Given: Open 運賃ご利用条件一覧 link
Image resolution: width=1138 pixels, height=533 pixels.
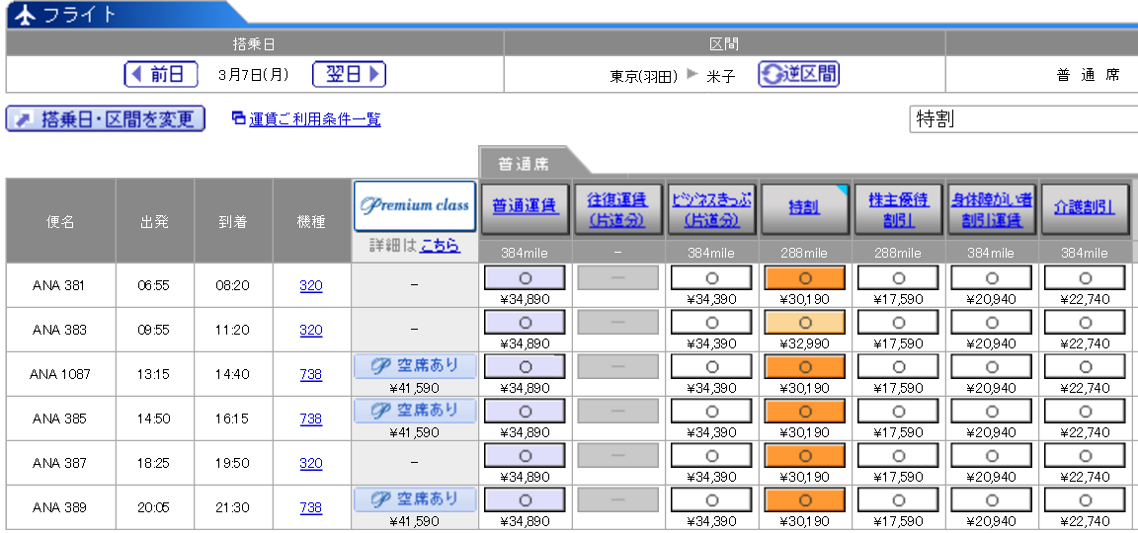Looking at the screenshot, I should 315,119.
